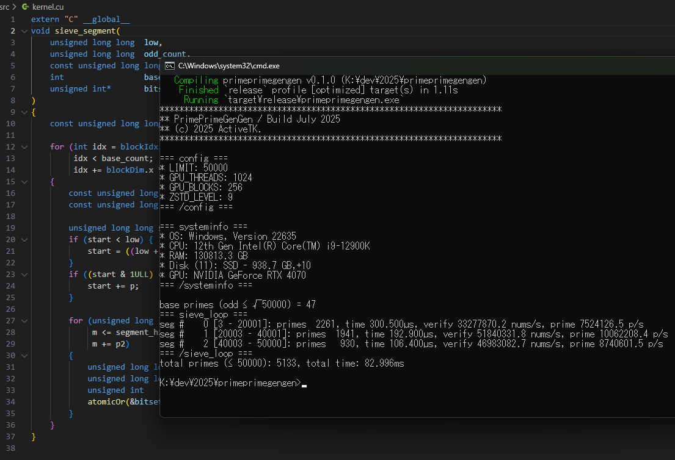Collapse the sieve_segment function at line 2
This screenshot has height=460, width=675.
click(x=24, y=31)
